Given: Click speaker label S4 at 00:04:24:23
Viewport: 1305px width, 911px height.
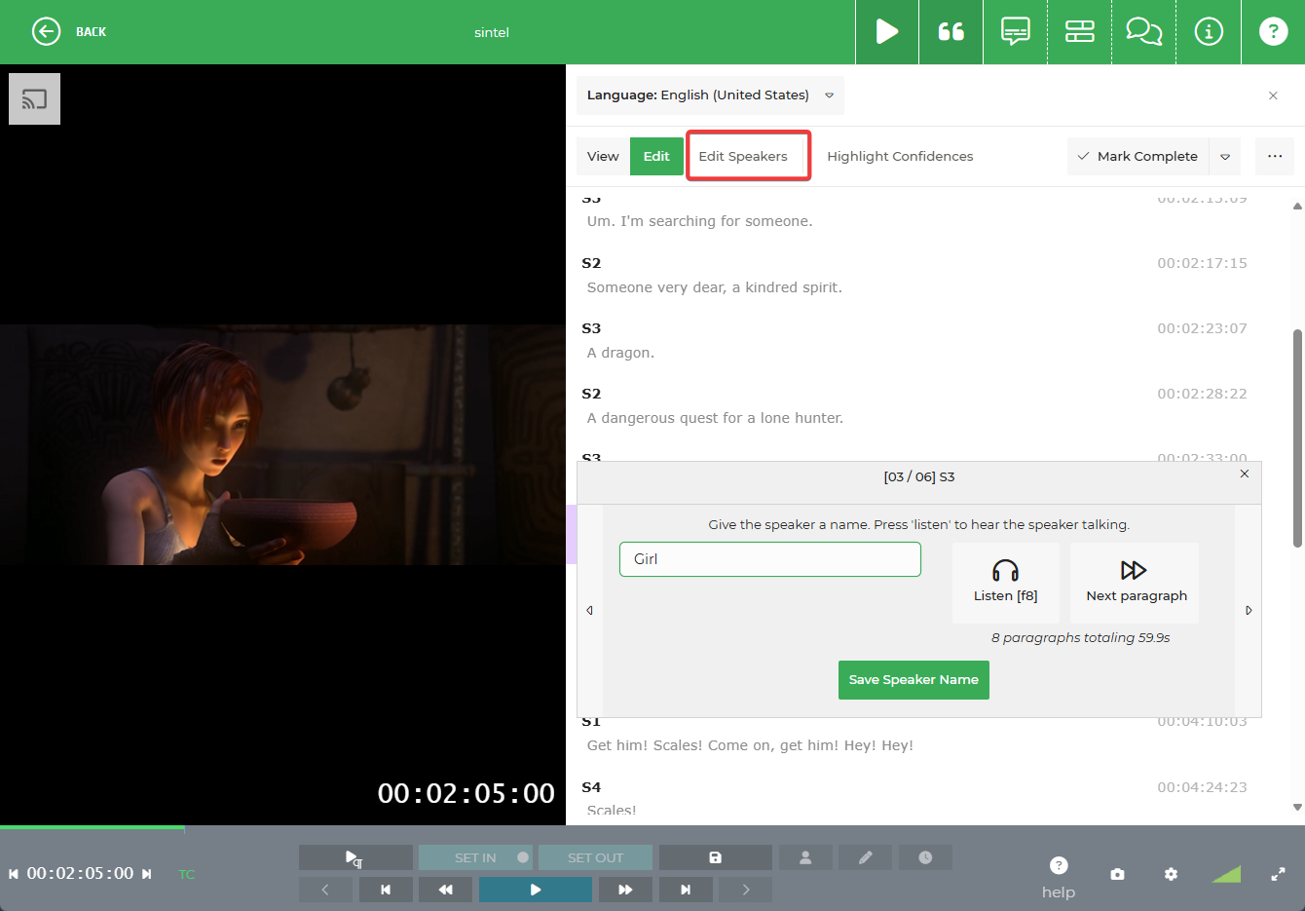Looking at the screenshot, I should [591, 787].
